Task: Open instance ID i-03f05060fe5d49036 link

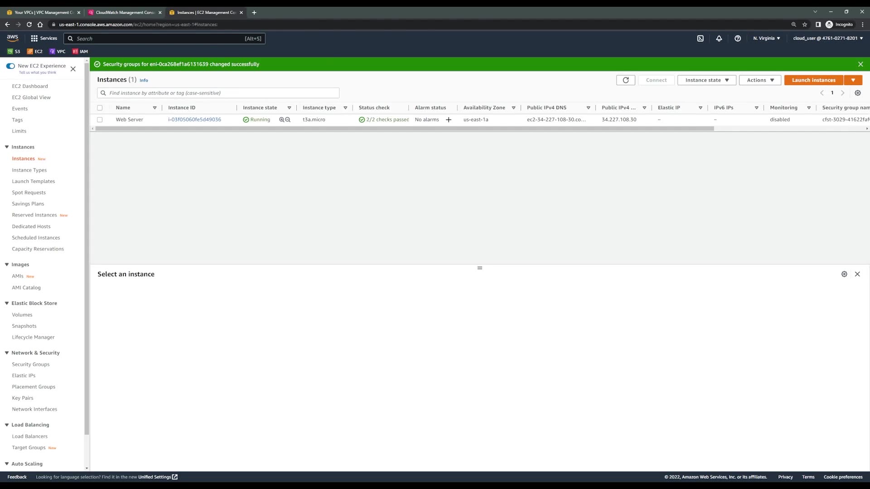Action: click(x=194, y=120)
